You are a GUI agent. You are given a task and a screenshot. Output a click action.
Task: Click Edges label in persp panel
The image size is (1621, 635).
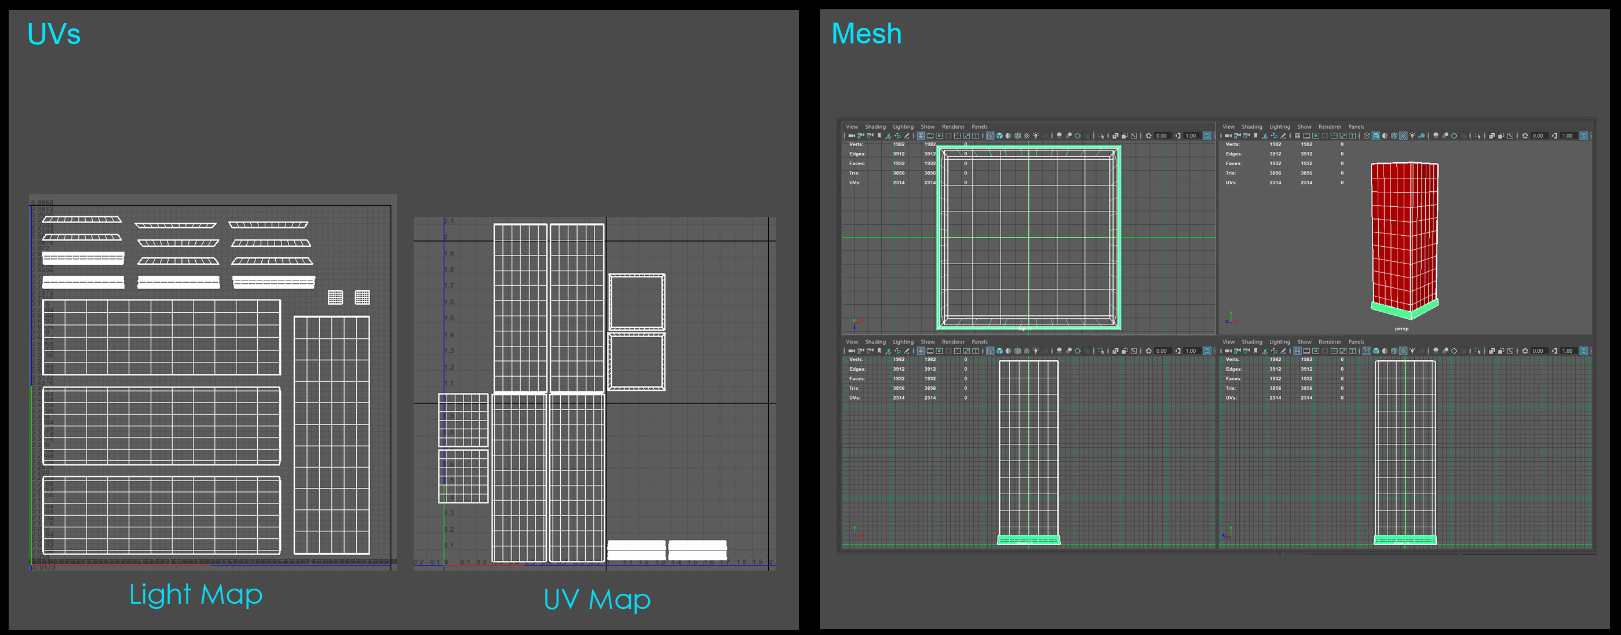1234,154
